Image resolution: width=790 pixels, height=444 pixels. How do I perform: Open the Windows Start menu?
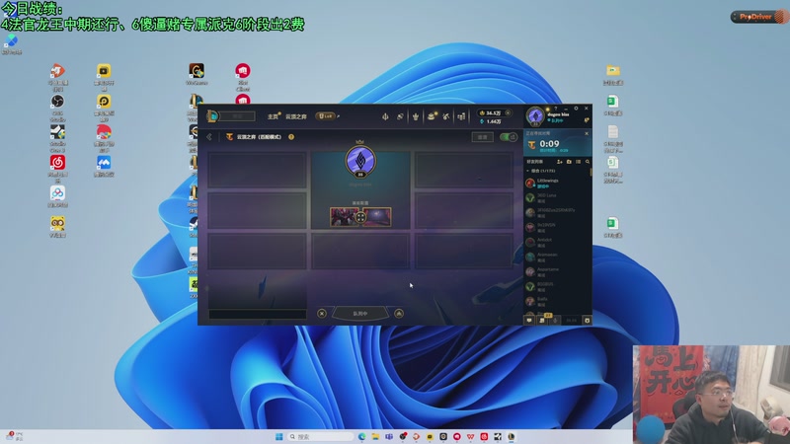click(x=279, y=436)
